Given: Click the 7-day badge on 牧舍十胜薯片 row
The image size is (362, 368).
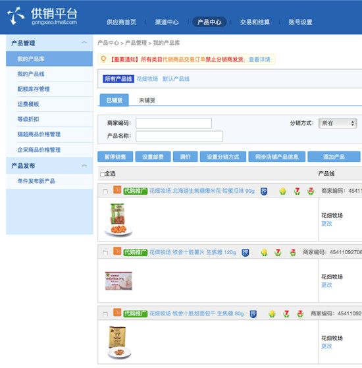Looking at the screenshot, I should [278, 253].
